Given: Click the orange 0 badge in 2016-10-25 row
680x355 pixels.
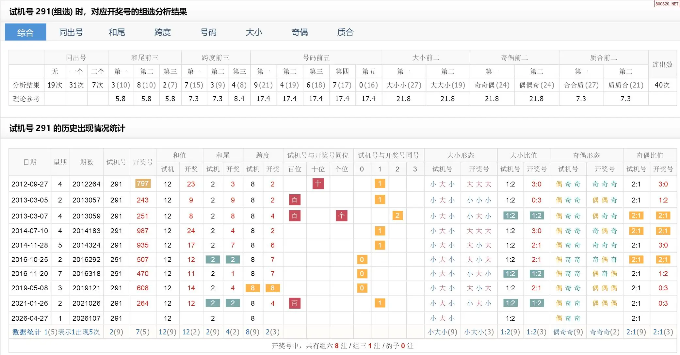Looking at the screenshot, I should click(362, 259).
